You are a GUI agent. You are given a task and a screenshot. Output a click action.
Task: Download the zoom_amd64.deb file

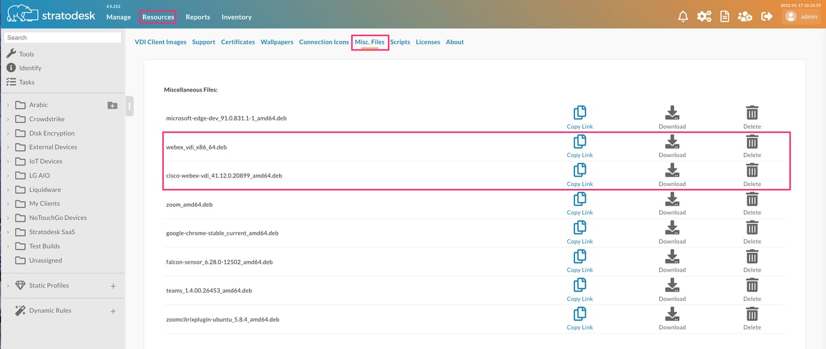pyautogui.click(x=672, y=200)
